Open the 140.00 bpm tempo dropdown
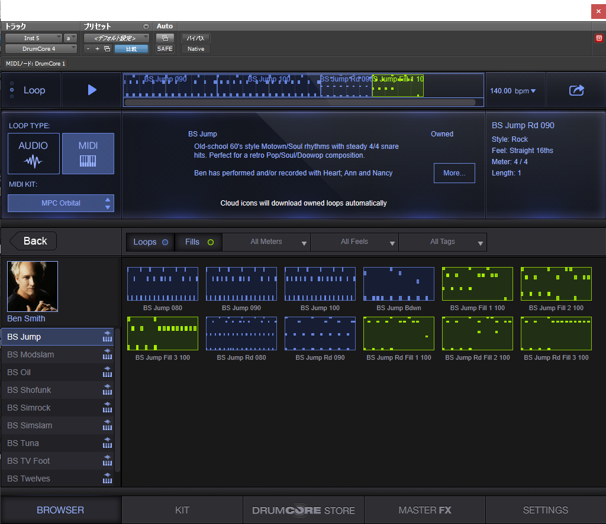The image size is (606, 524). pyautogui.click(x=513, y=90)
